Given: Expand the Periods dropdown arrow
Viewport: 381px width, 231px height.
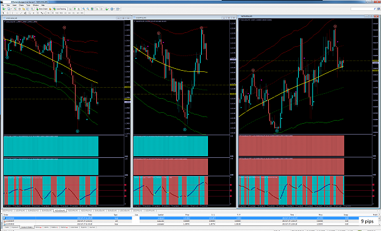Looking at the screenshot, I should click(x=114, y=9).
